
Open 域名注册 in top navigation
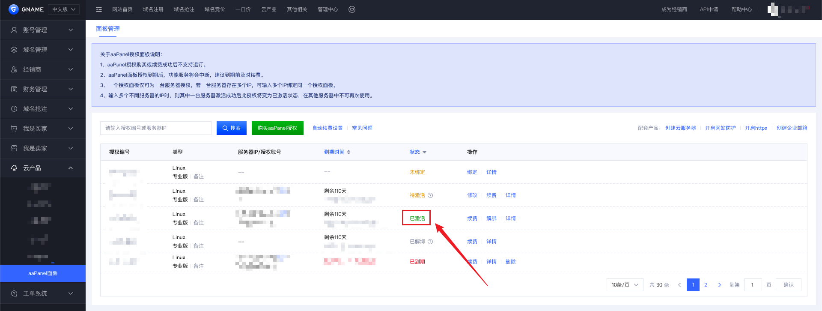(x=153, y=9)
